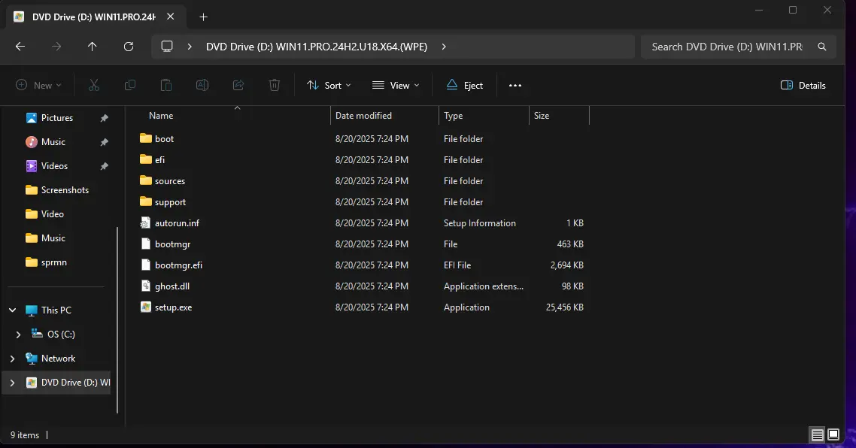
Task: Switch to details list view icon in status bar
Action: (x=817, y=435)
